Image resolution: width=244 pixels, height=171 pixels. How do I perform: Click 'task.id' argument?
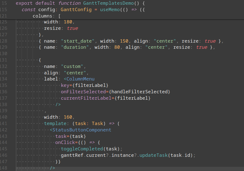[180, 155]
